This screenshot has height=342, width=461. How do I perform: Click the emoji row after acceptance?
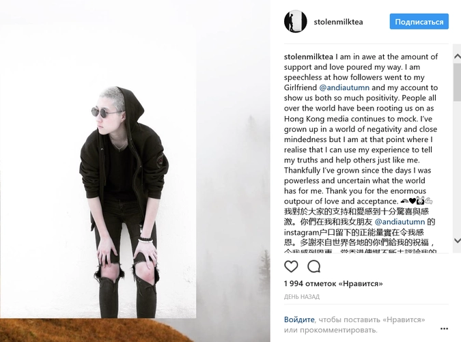coord(417,201)
